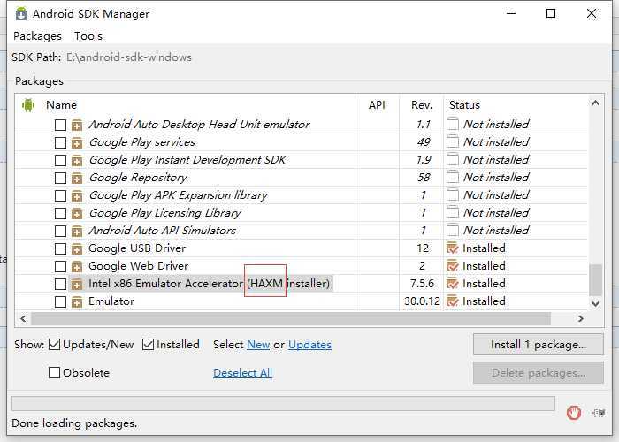Image resolution: width=619 pixels, height=442 pixels.
Task: Click the Android SDK Manager title bar icon
Action: [19, 14]
